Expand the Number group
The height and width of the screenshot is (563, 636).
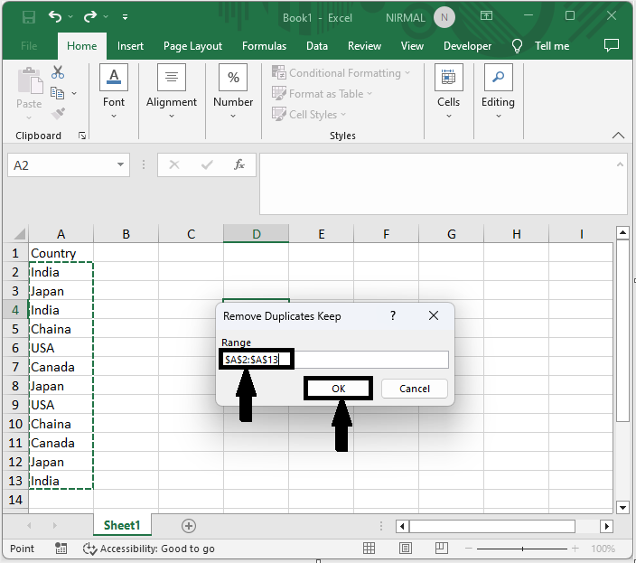(233, 91)
